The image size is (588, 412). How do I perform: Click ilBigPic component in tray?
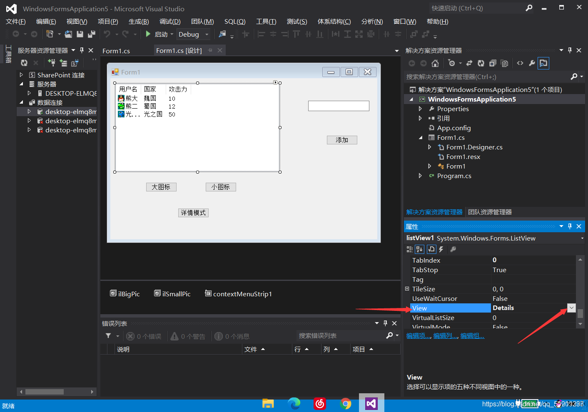[125, 294]
